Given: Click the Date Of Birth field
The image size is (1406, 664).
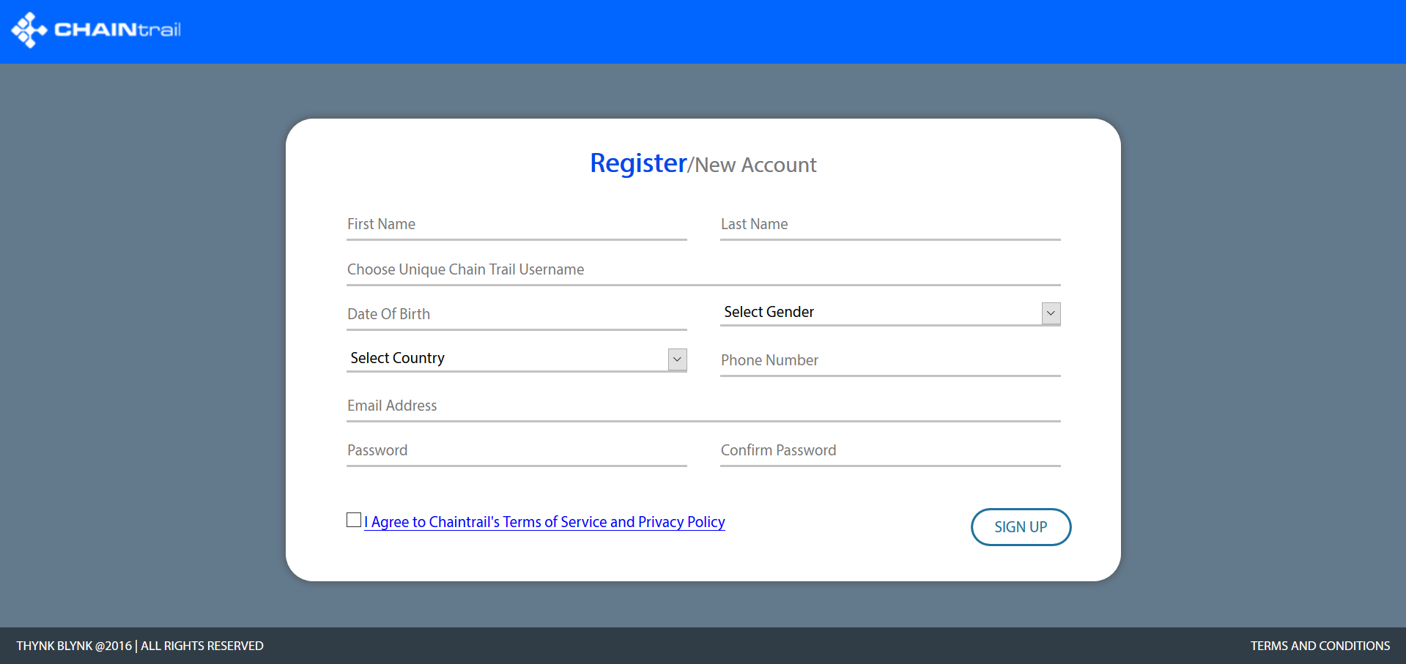Looking at the screenshot, I should click(516, 315).
